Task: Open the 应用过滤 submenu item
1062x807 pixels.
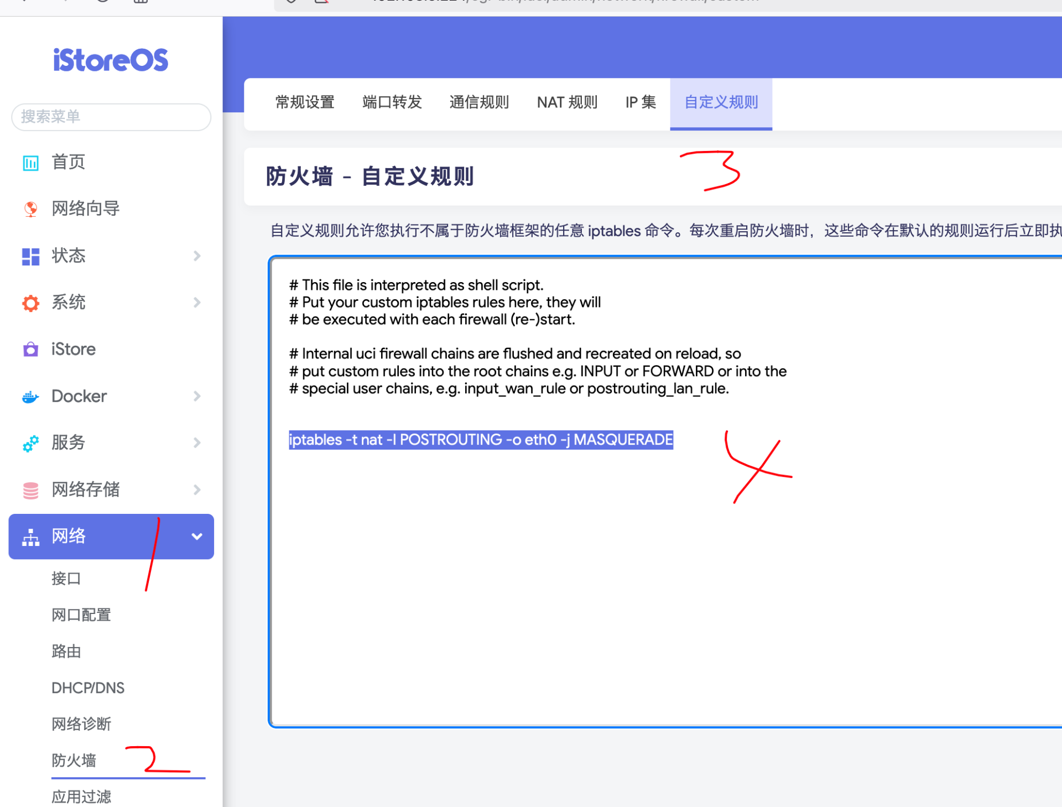Action: [x=81, y=797]
